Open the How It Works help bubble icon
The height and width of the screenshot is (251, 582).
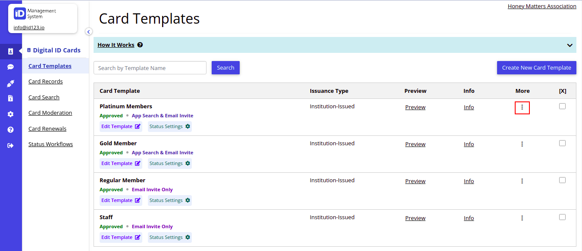(140, 45)
